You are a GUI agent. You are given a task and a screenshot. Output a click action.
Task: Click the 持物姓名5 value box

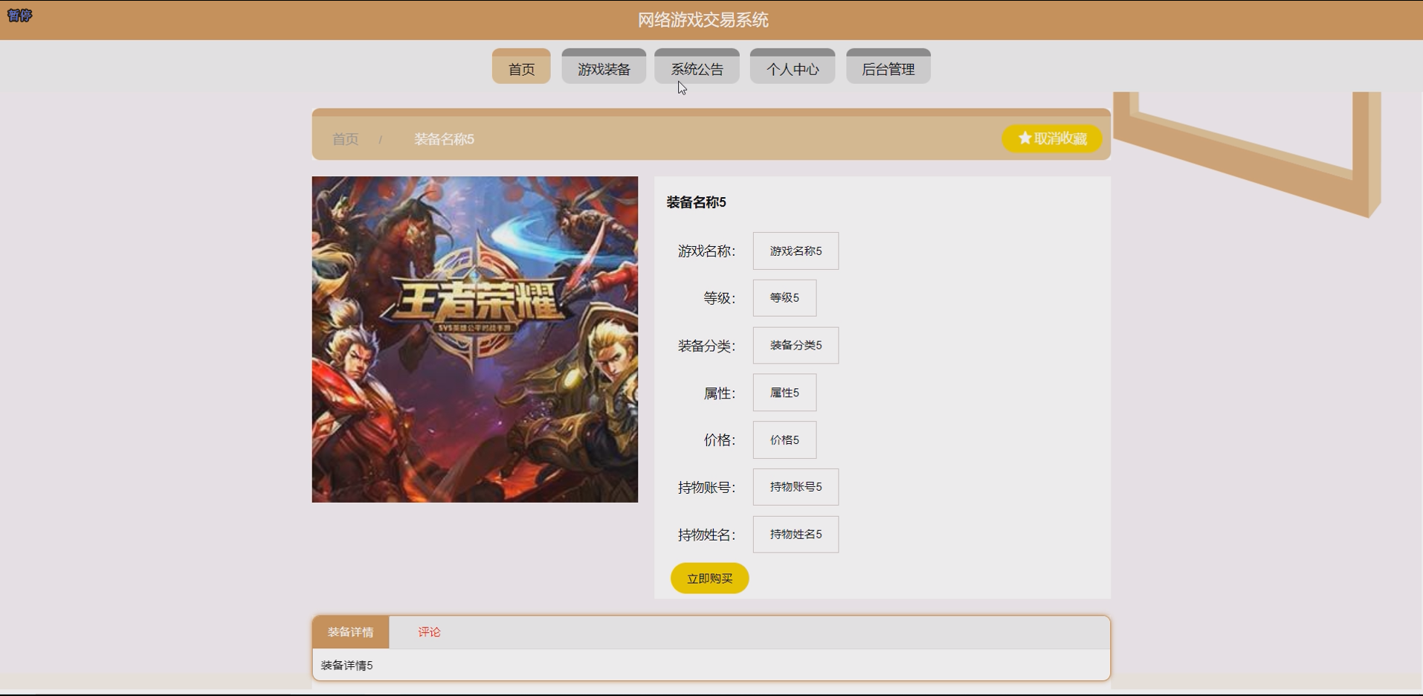point(796,535)
